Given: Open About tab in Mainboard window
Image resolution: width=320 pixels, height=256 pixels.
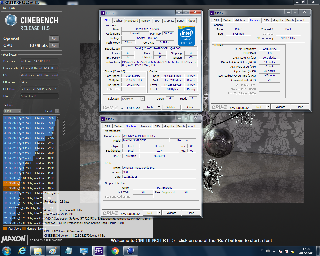Looking at the screenshot, I should 192,126.
